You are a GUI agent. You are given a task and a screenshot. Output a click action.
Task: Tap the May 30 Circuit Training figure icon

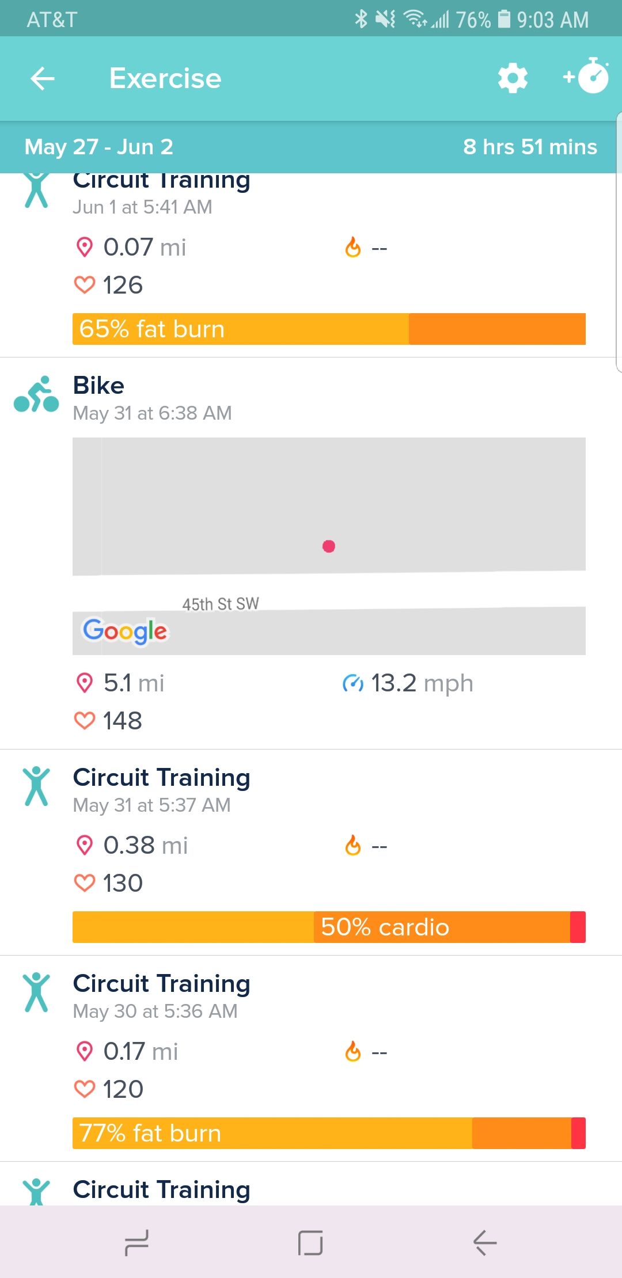(36, 992)
